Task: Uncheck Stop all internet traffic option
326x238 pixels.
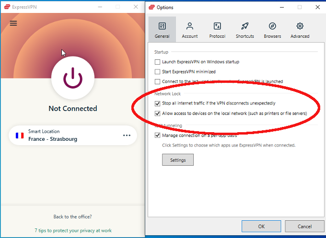Action: (157, 103)
